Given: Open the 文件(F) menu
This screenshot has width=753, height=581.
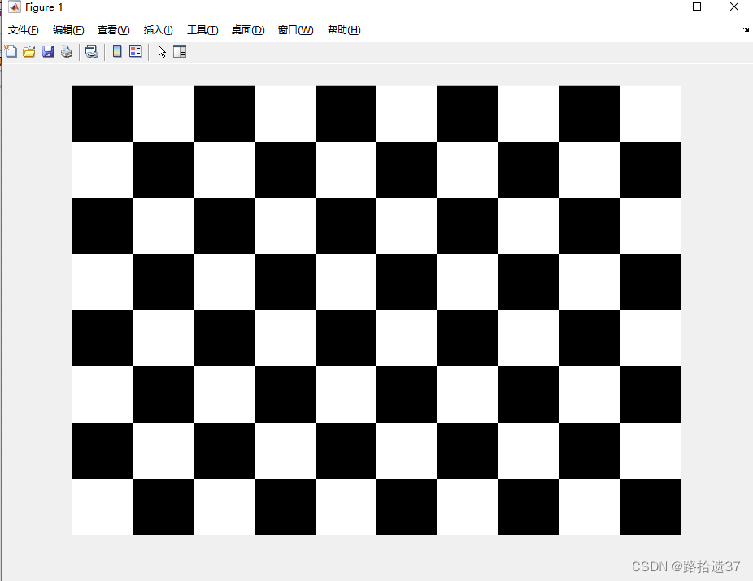Looking at the screenshot, I should [23, 30].
